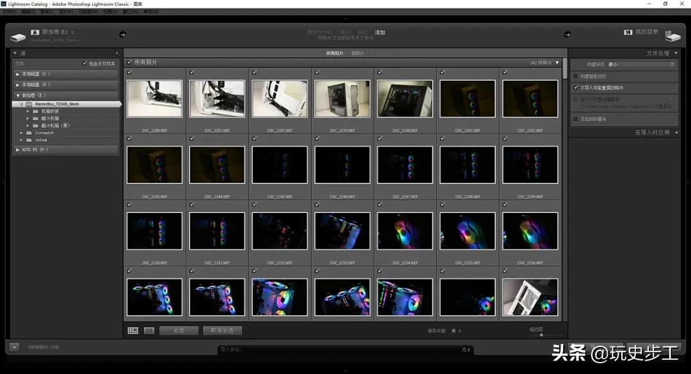Viewport: 691px width, 374px height.
Task: Uncheck 不导入可能重复的照片 option
Action: click(576, 88)
